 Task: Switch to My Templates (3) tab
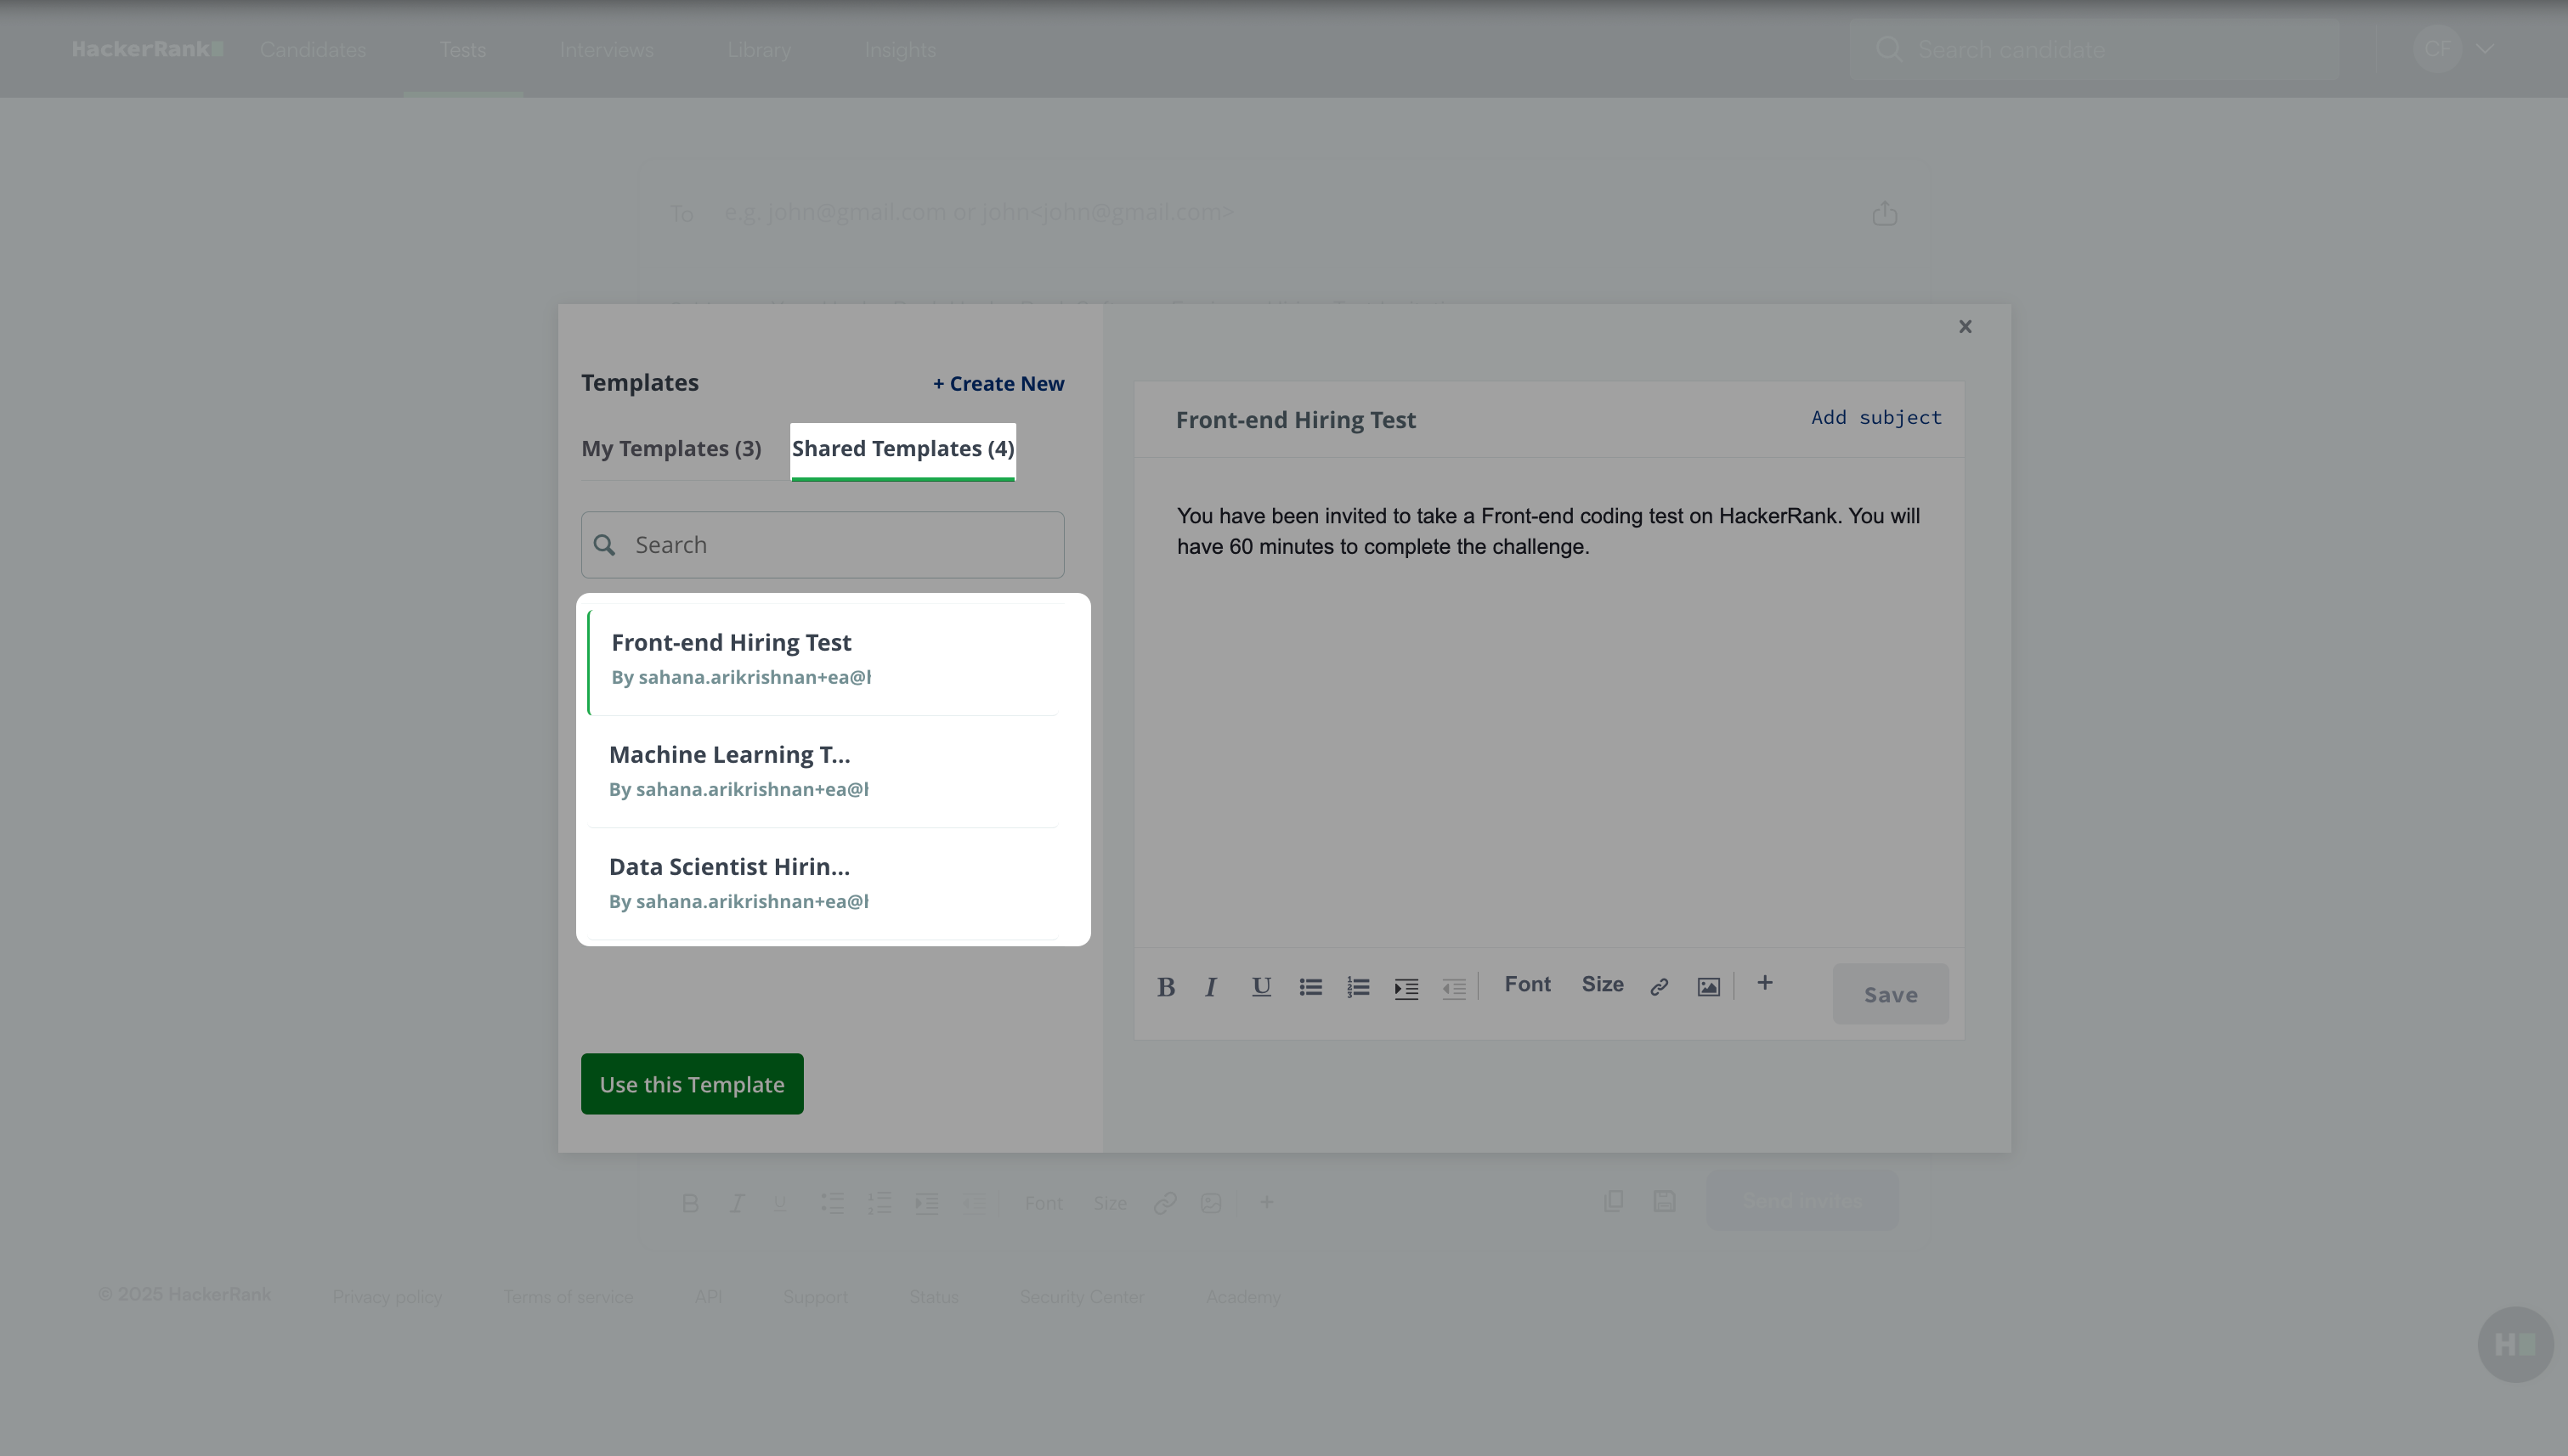click(x=671, y=449)
